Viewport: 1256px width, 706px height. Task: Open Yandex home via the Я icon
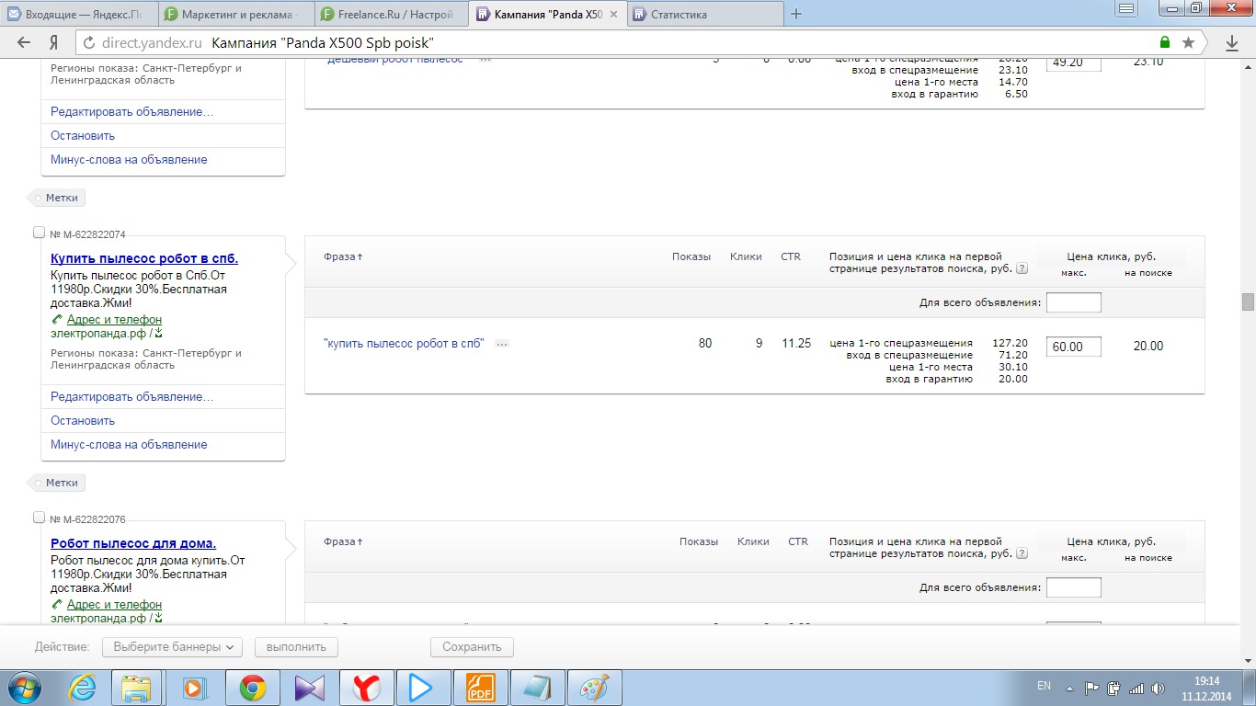(54, 42)
